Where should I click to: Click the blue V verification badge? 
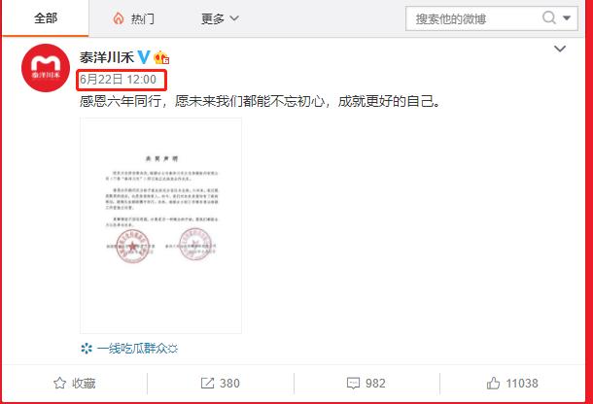pos(143,57)
